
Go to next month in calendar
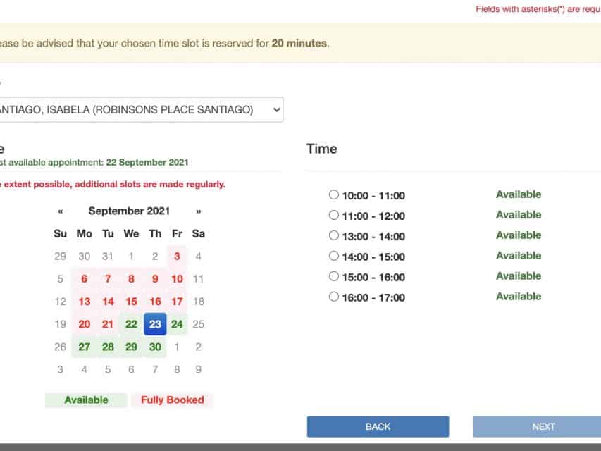tap(199, 211)
